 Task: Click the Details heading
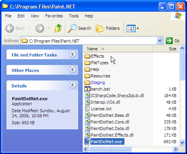[19, 86]
